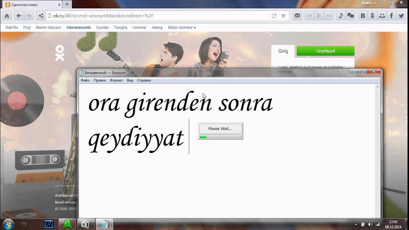This screenshot has height=230, width=409.
Task: Open the mail envelope icon in toolbar
Action: point(297,16)
